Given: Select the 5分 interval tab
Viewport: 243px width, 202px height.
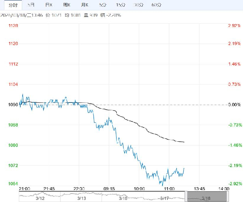Looking at the screenshot, I should pyautogui.click(x=102, y=5).
